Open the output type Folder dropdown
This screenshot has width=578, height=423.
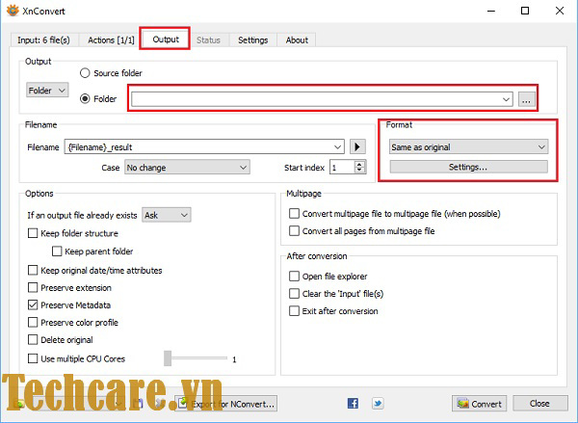(x=47, y=90)
